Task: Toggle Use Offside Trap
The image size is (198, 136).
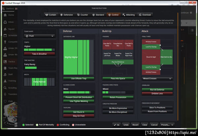Action: (x=79, y=79)
